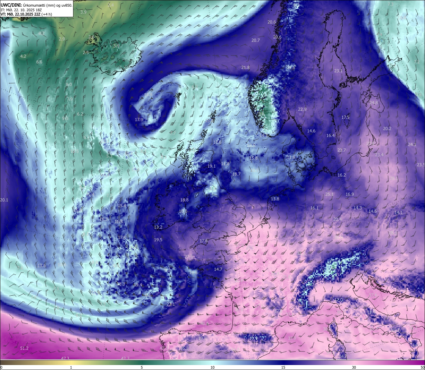This screenshot has height=370, width=425.
Task: Click the map value 12.0
Action: click(338, 300)
